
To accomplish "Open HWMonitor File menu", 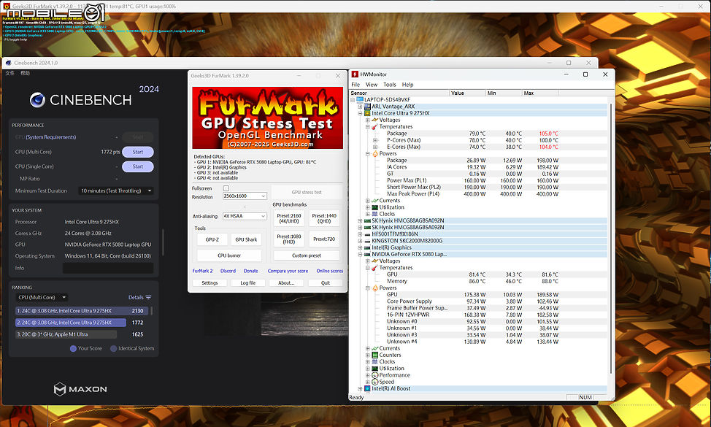I will (x=355, y=85).
